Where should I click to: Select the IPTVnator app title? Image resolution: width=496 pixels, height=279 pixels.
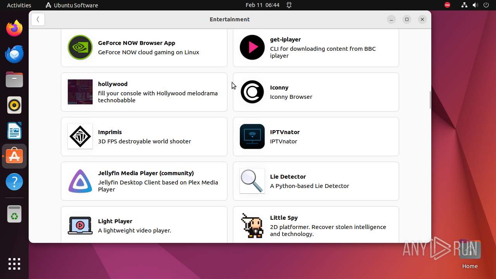[285, 132]
